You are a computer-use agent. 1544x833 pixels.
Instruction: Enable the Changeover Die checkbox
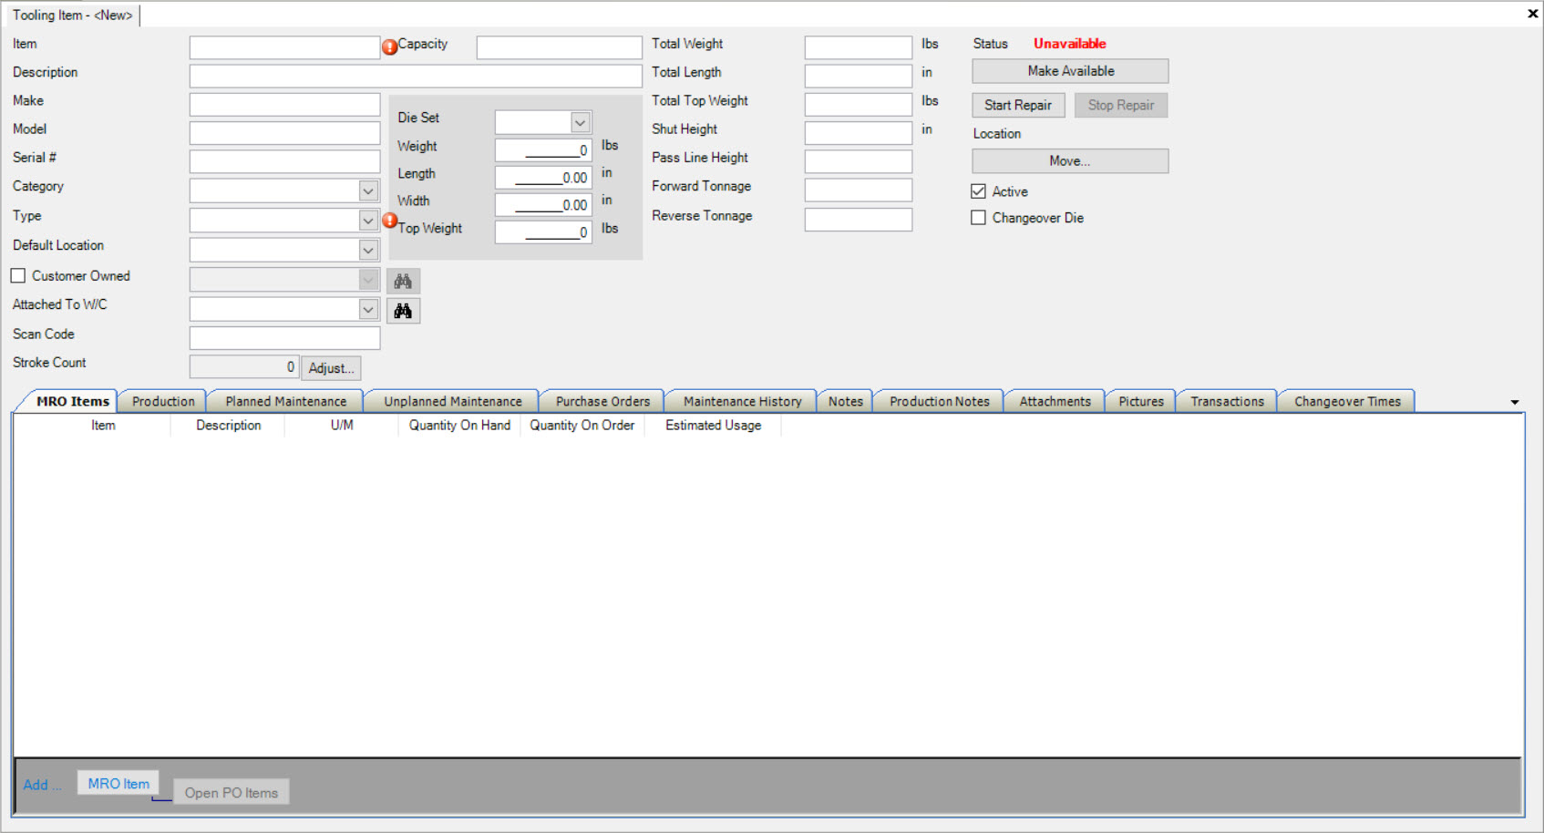pos(979,218)
